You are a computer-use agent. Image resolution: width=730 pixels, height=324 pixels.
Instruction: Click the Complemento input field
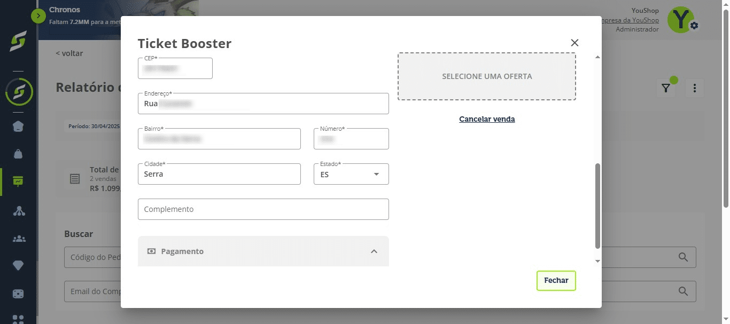tap(263, 209)
